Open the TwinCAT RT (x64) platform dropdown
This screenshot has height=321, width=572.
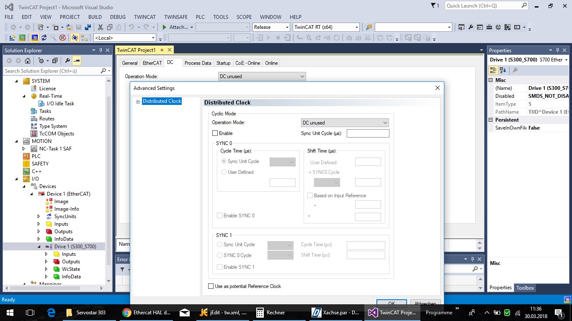(x=326, y=27)
